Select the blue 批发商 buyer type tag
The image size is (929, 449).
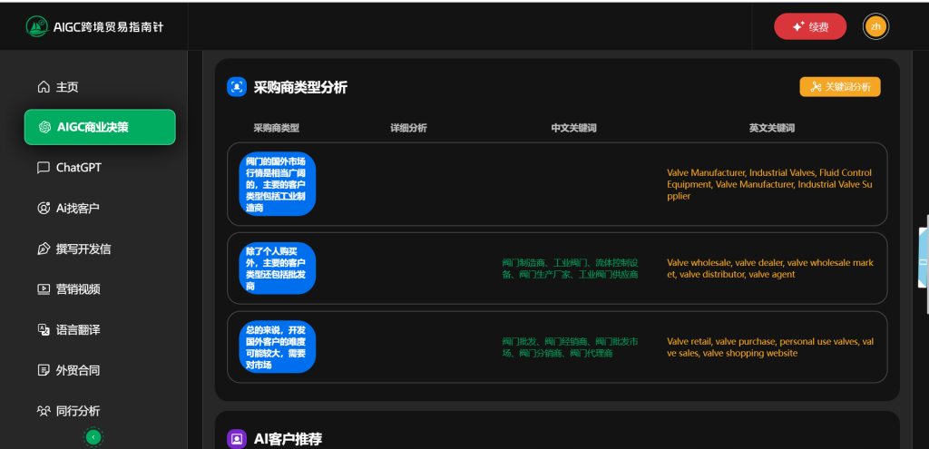pos(278,268)
